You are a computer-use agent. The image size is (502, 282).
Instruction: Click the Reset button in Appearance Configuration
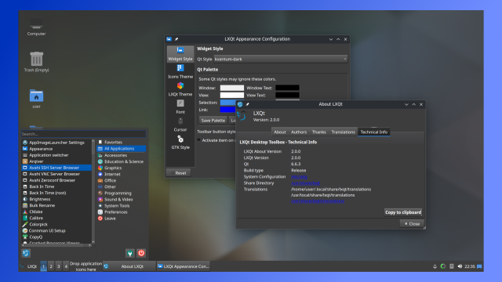click(178, 173)
